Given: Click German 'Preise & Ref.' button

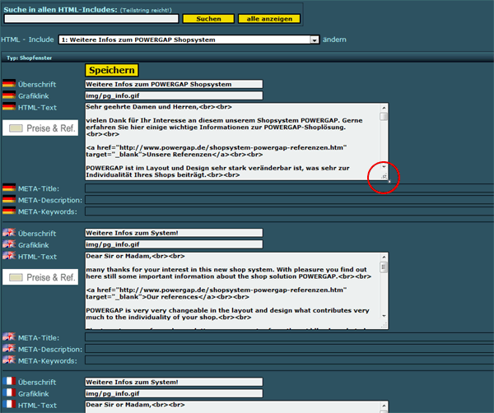Looking at the screenshot, I should 40,128.
